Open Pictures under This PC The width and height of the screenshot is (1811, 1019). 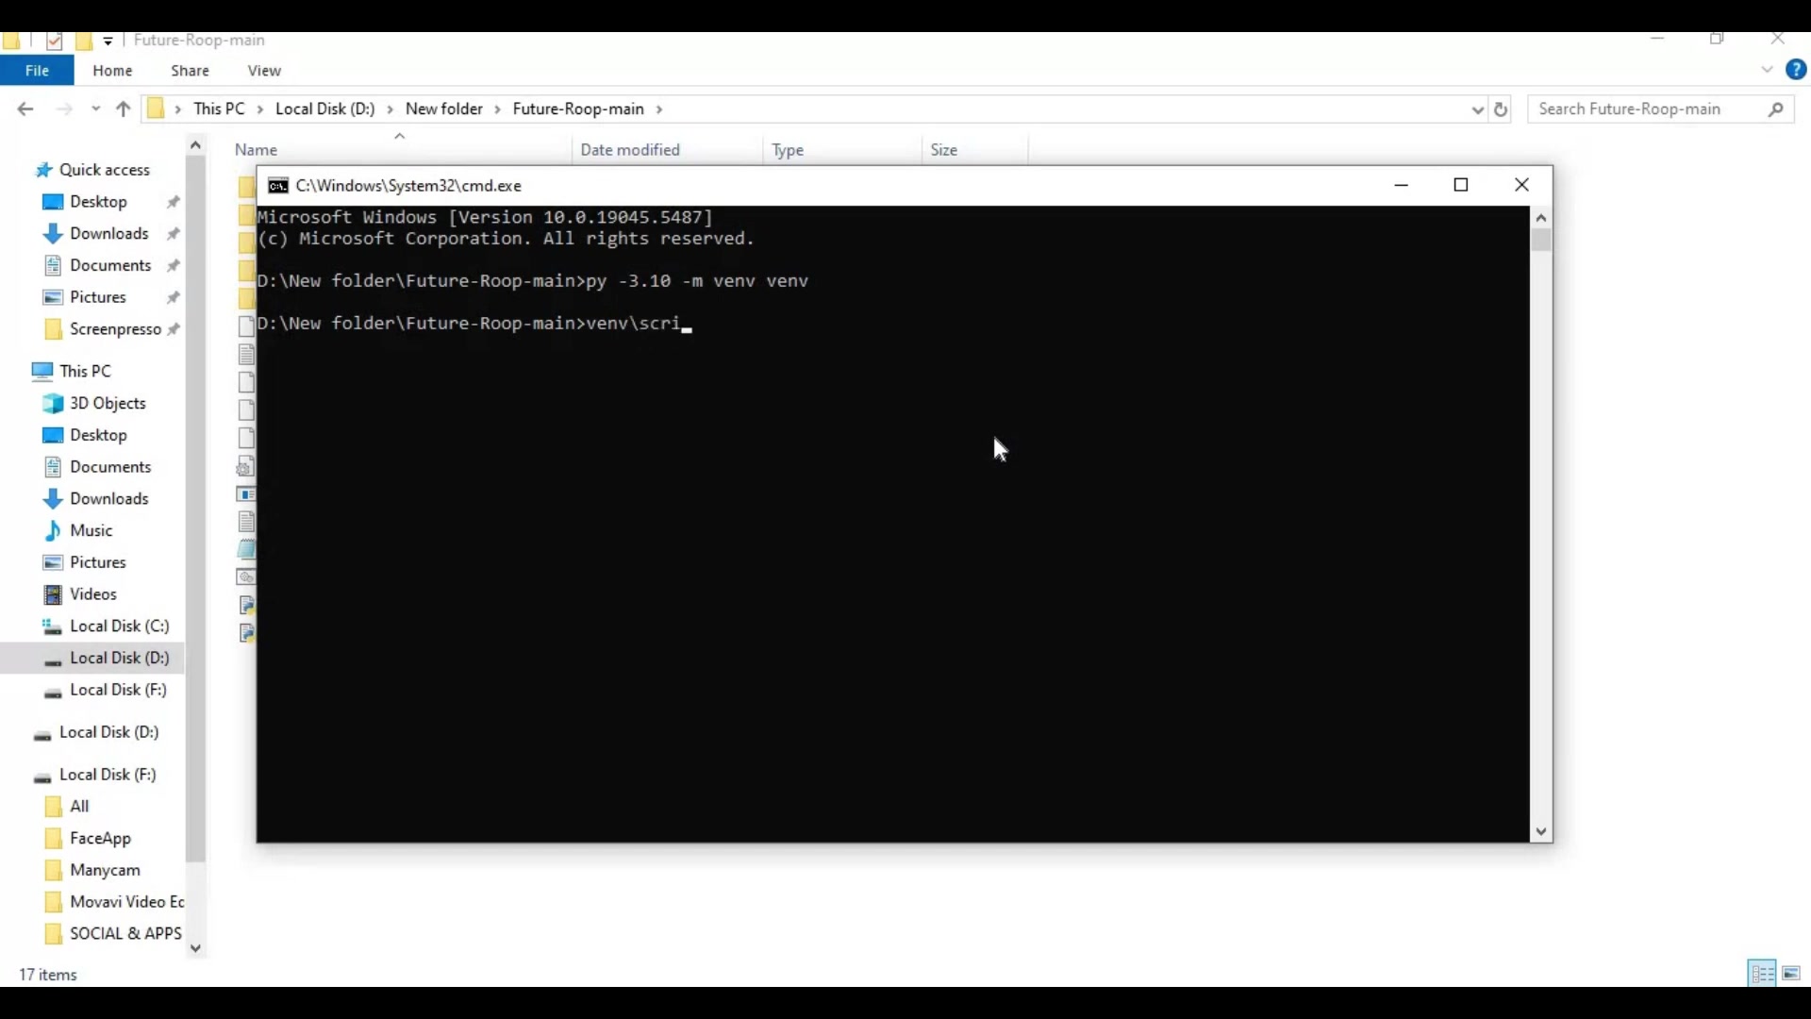click(98, 563)
